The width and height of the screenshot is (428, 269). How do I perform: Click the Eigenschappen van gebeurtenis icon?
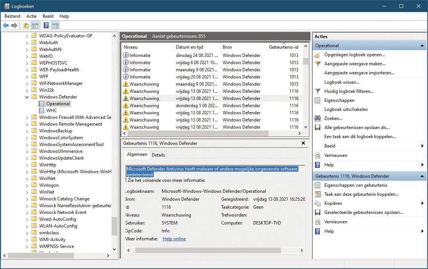click(x=318, y=185)
